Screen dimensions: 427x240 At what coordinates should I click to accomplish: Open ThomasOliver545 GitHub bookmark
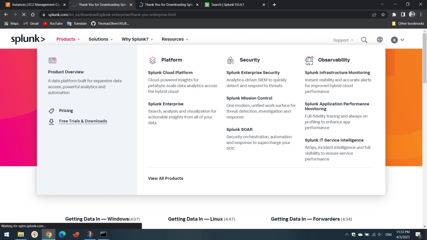point(110,23)
